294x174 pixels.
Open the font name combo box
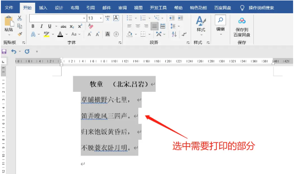point(58,18)
